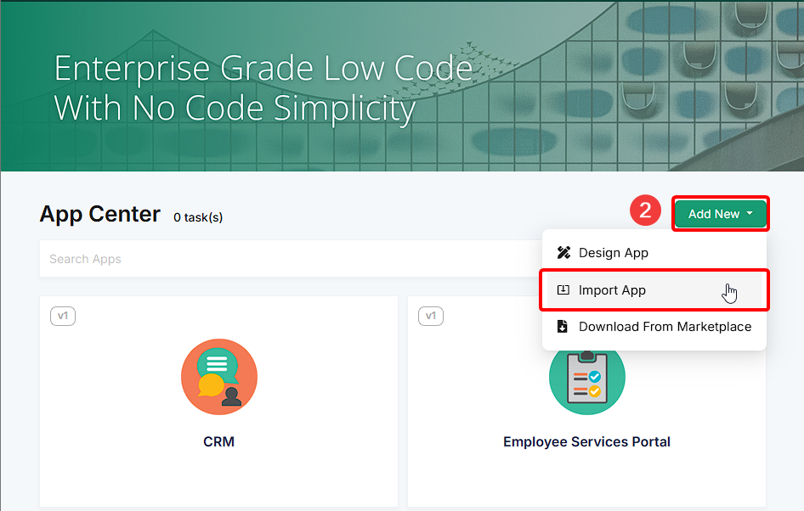Screen dimensions: 804x511
Task: Click the App Center heading
Action: (x=100, y=214)
